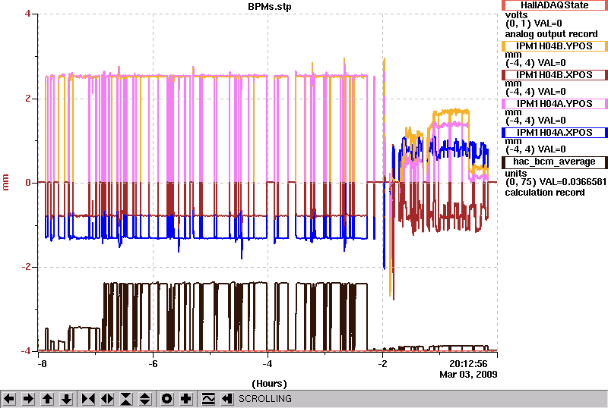Click the -4 tick label on the time axis
This screenshot has width=608, height=408.
(x=268, y=364)
